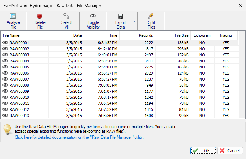Toggle visibility eye for RAW00005
246x159 pixels.
click(x=5, y=67)
